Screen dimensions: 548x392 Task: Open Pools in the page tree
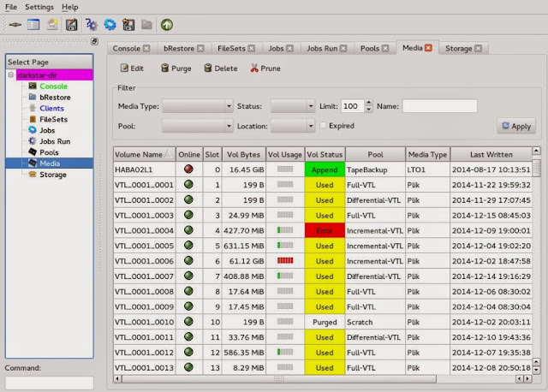coord(49,152)
